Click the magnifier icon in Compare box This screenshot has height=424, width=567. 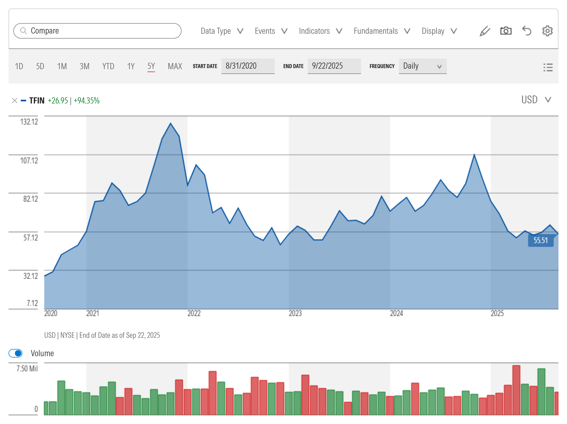coord(24,31)
